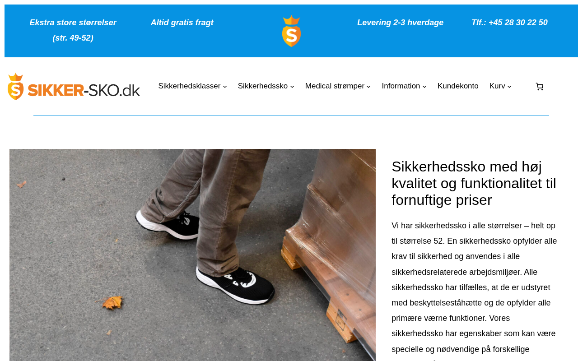Click the safety shoe hero photo
This screenshot has height=361, width=578.
click(192, 255)
